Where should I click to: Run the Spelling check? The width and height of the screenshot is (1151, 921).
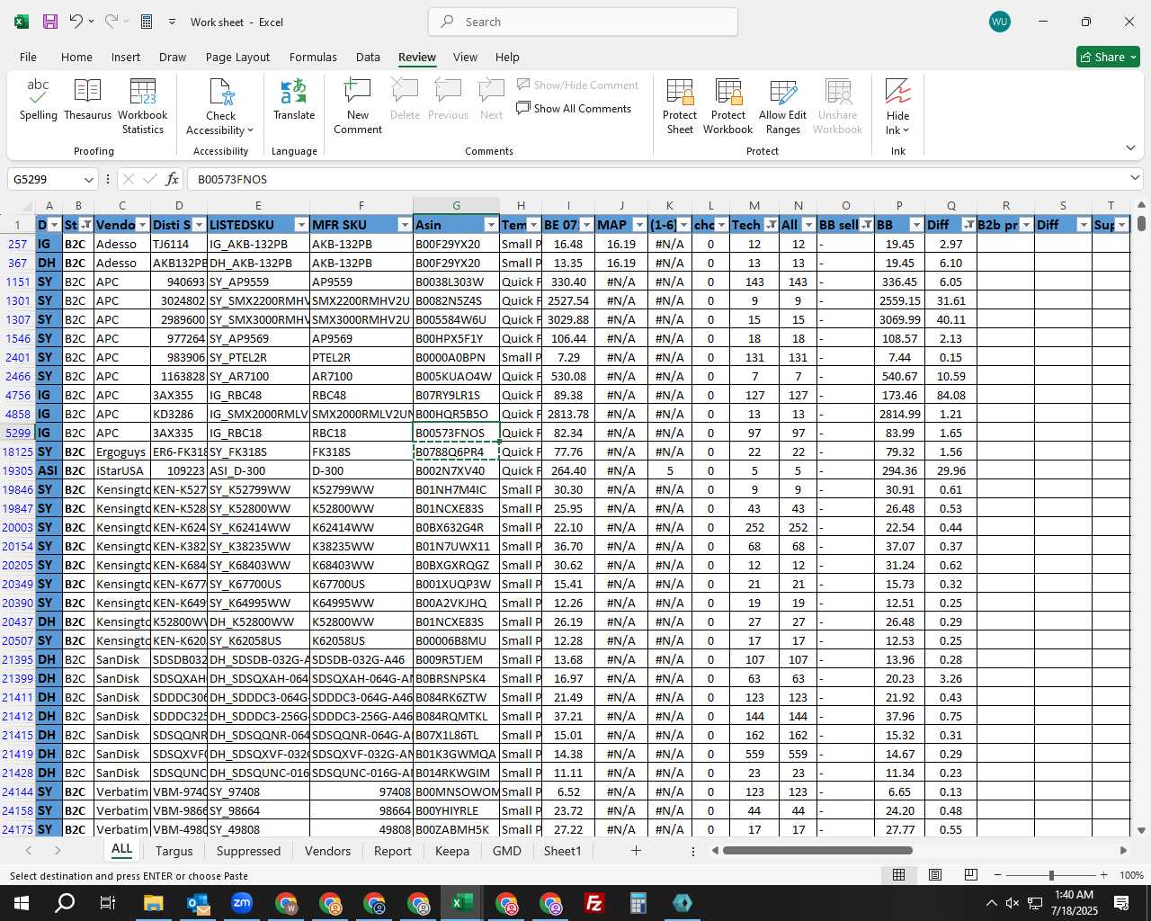point(39,101)
